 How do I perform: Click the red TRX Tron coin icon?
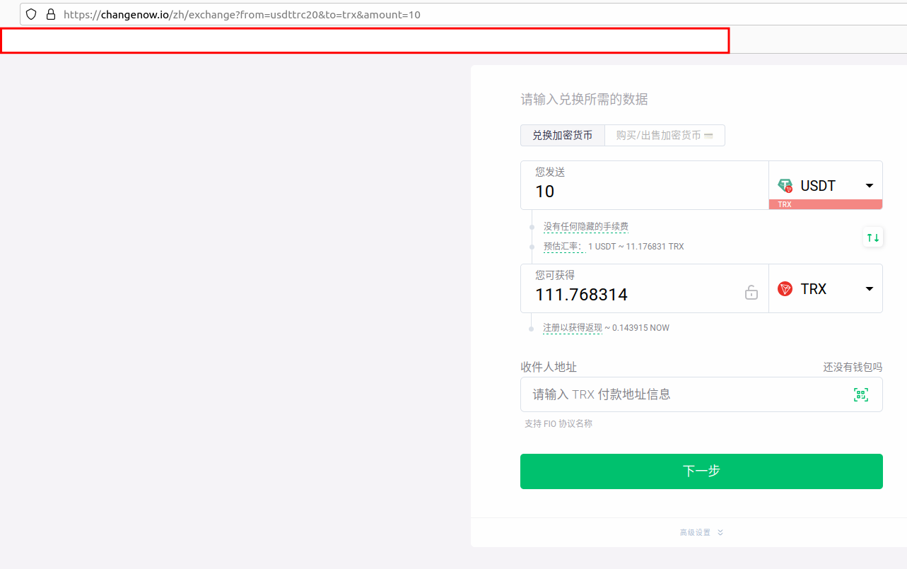(x=785, y=289)
